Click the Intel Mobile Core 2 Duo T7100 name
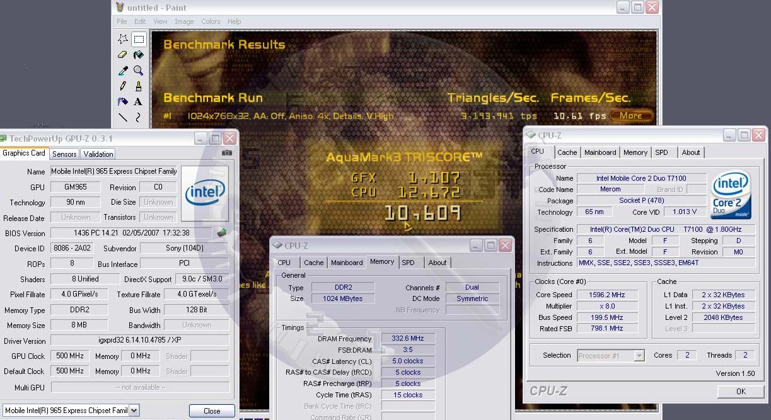Image resolution: width=771 pixels, height=420 pixels. [x=641, y=178]
